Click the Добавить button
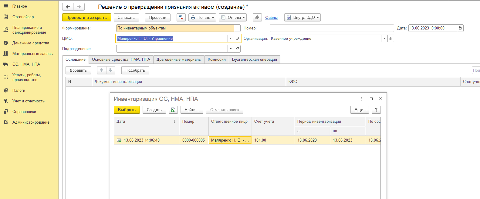This screenshot has height=199, width=480. tap(78, 70)
